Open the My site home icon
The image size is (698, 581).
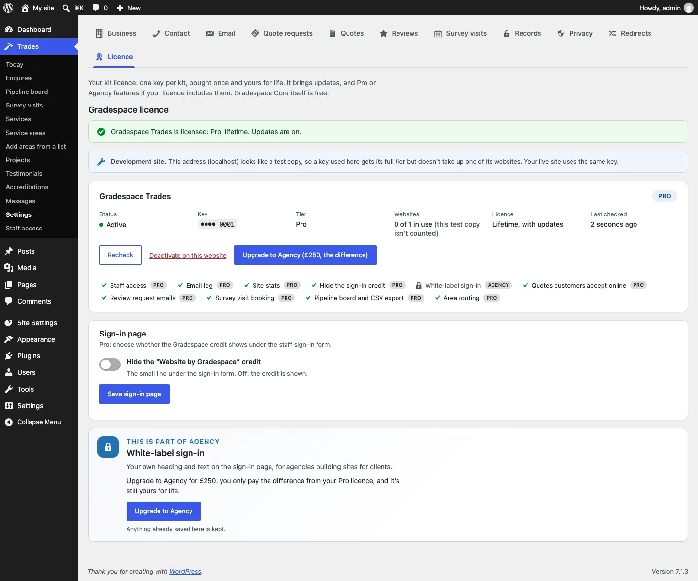25,8
